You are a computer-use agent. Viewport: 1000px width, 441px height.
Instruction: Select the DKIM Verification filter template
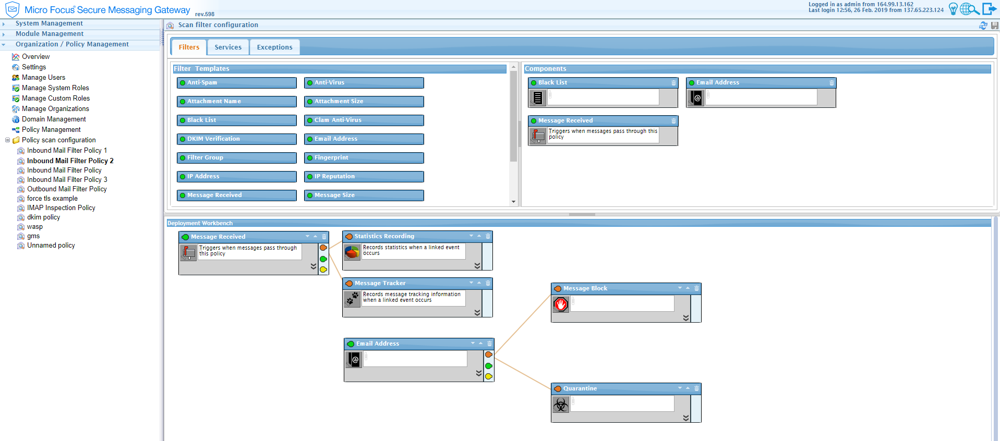point(237,139)
